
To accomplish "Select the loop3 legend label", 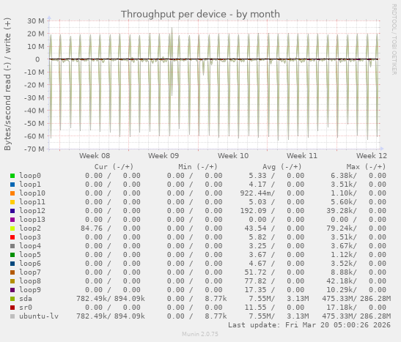I will (30, 237).
